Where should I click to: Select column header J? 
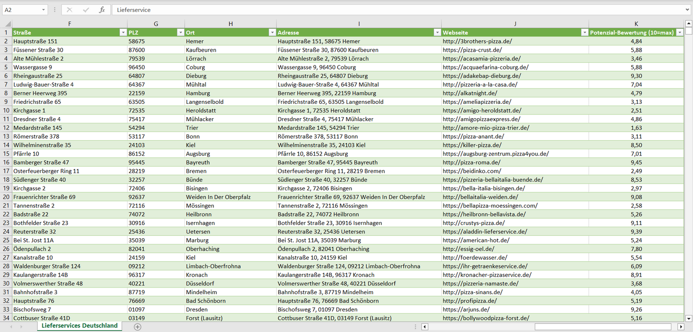point(515,24)
